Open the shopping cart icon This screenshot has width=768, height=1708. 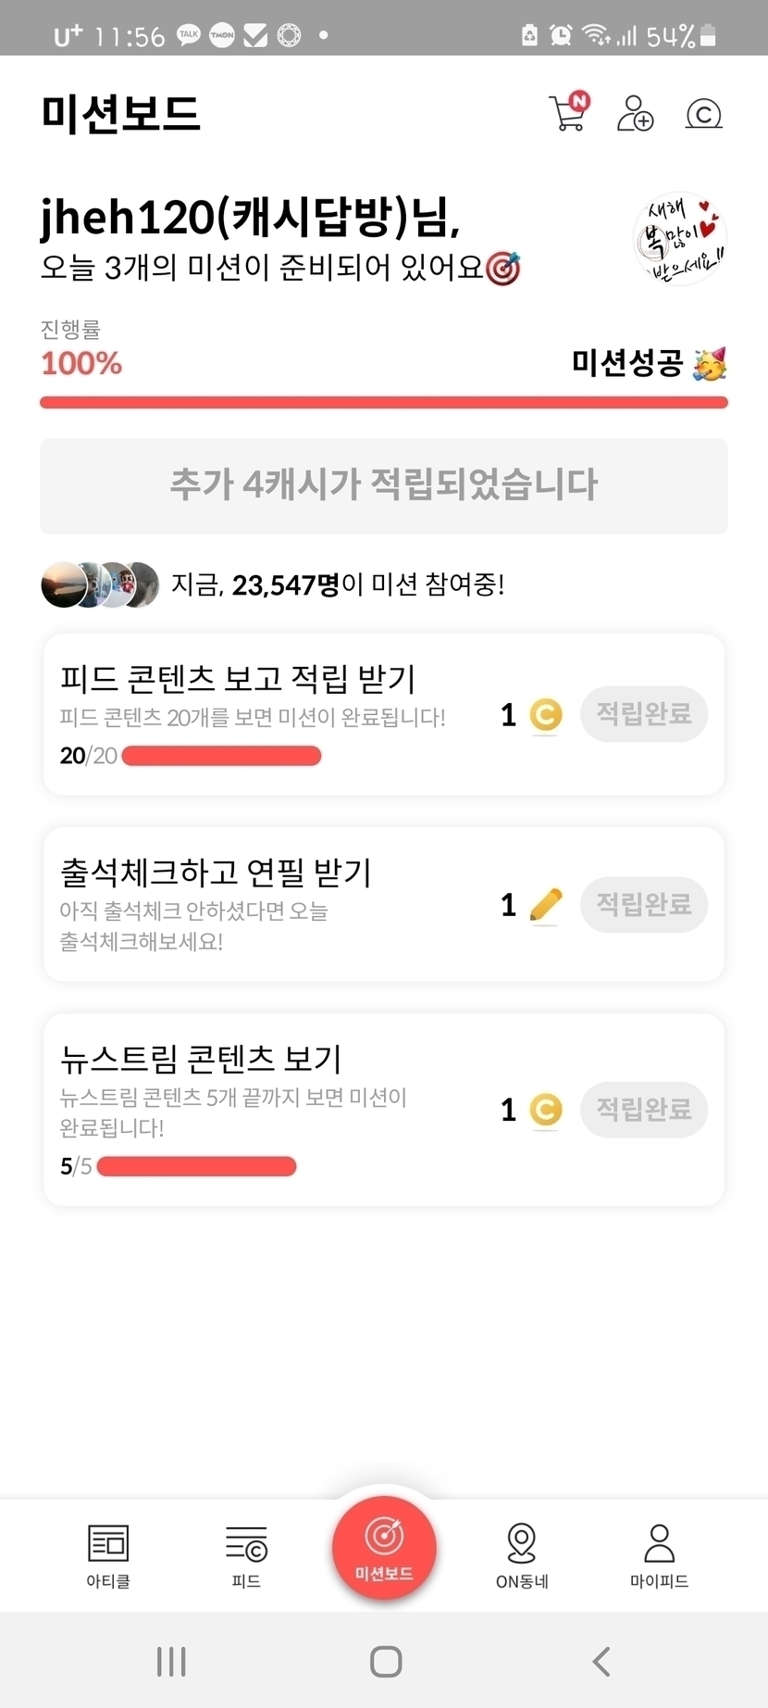coord(567,113)
